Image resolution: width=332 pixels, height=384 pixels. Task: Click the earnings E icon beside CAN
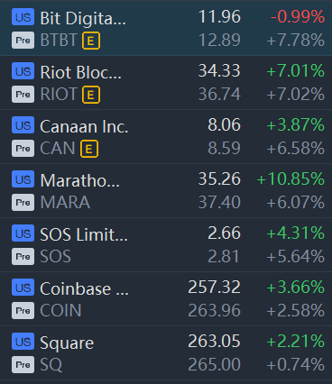pos(89,149)
